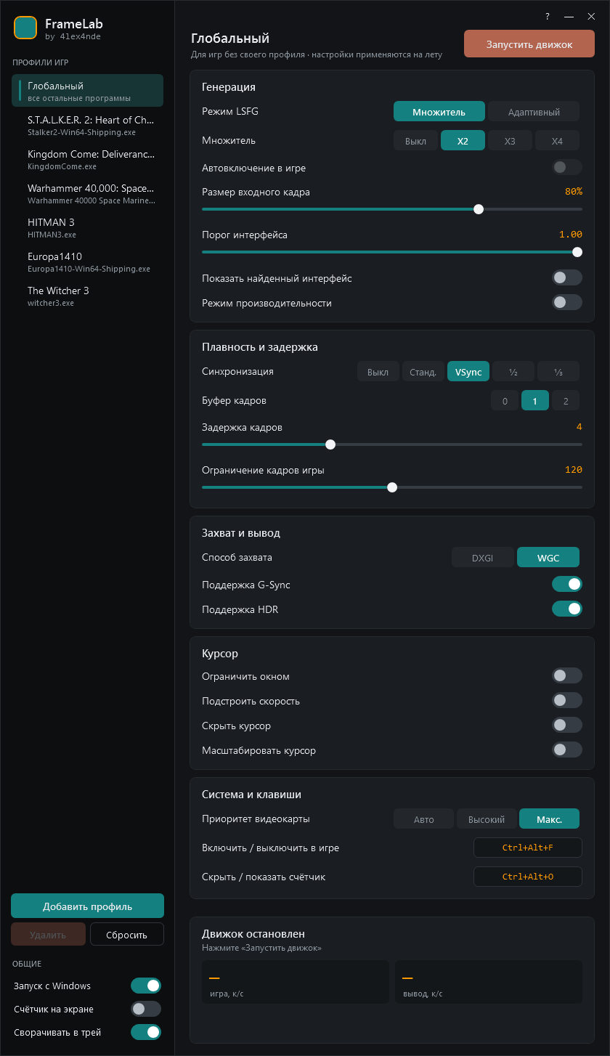
Task: Disable Запуск с Windows switch
Action: [146, 986]
